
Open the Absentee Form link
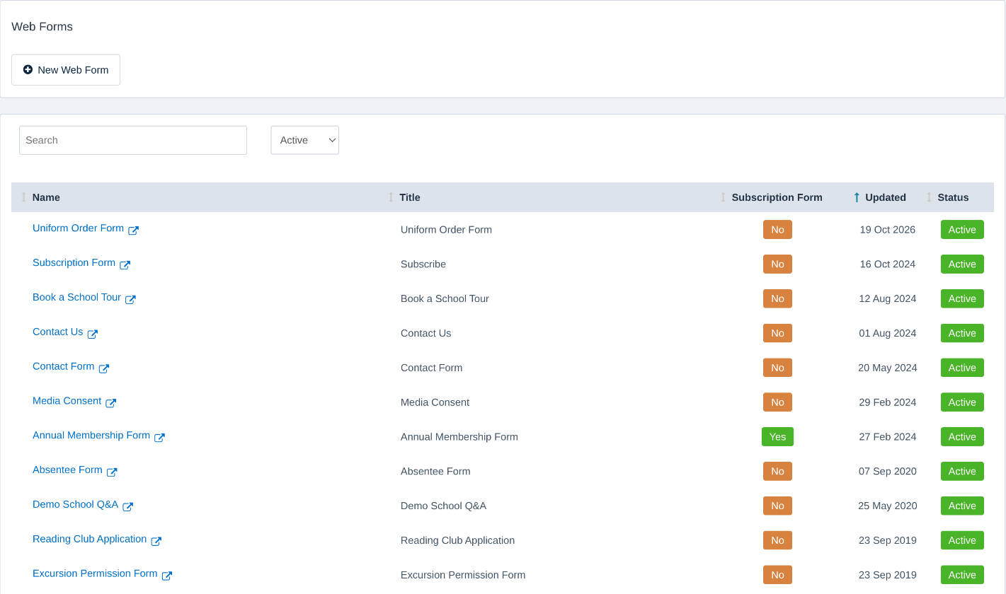click(x=67, y=470)
